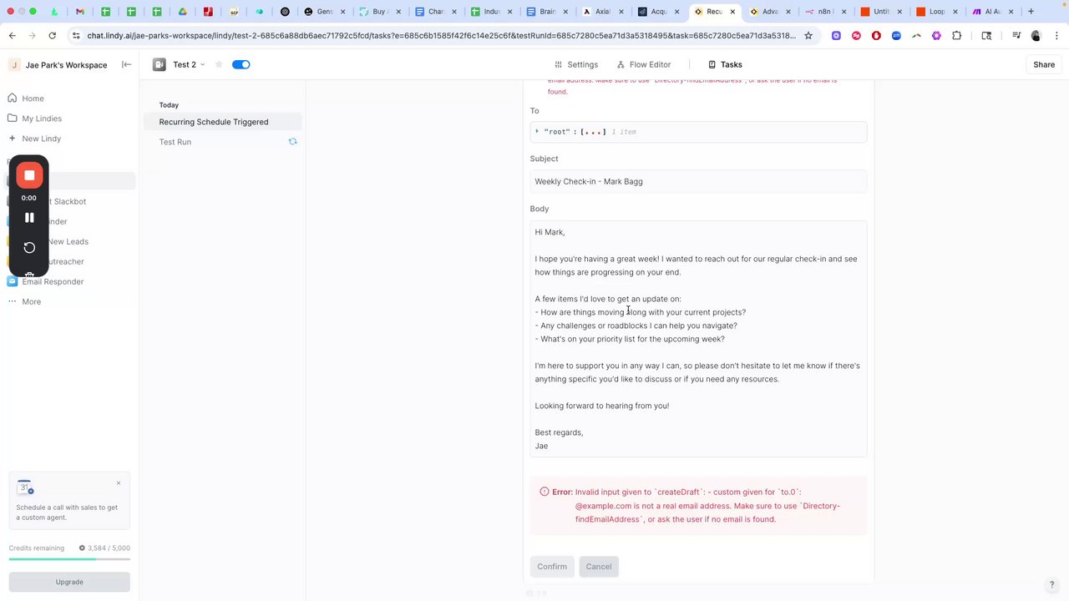
Task: Open the site info icon in address bar
Action: click(76, 36)
